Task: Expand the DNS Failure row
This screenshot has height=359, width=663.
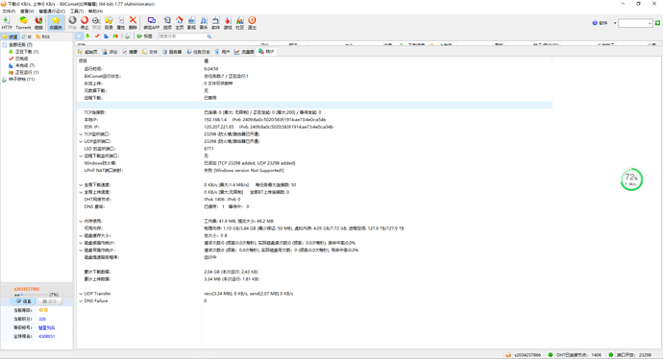Action: click(81, 301)
